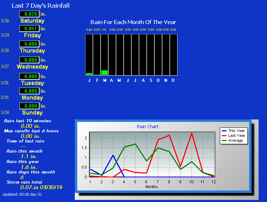Click the 'Rain this month' label
Image resolution: width=267 pixels, height=202 pixels.
pos(24,151)
